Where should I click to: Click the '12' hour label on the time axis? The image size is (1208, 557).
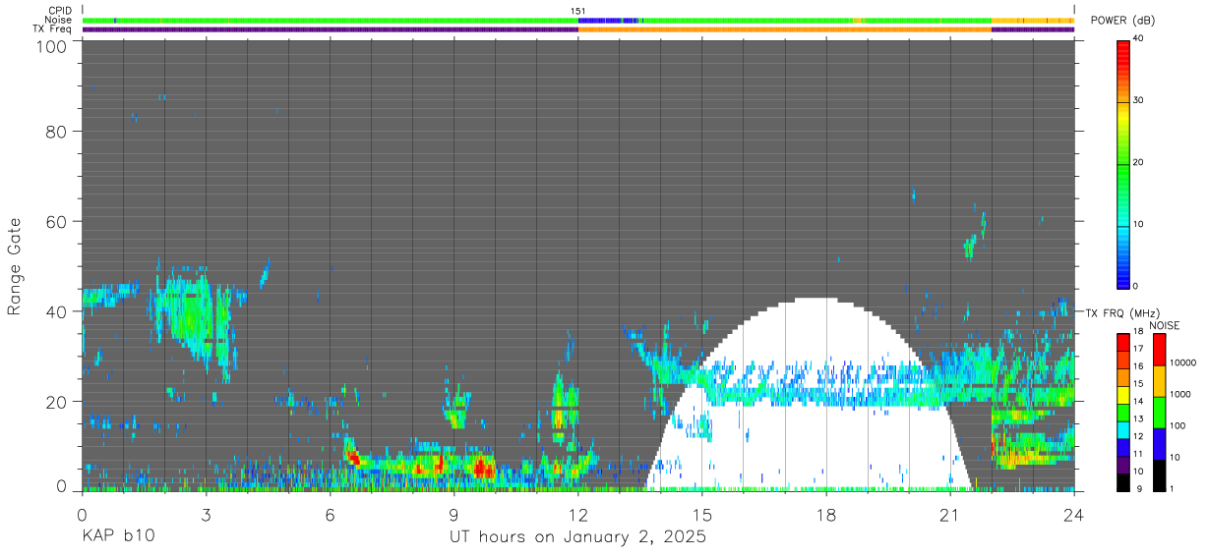pyautogui.click(x=578, y=514)
